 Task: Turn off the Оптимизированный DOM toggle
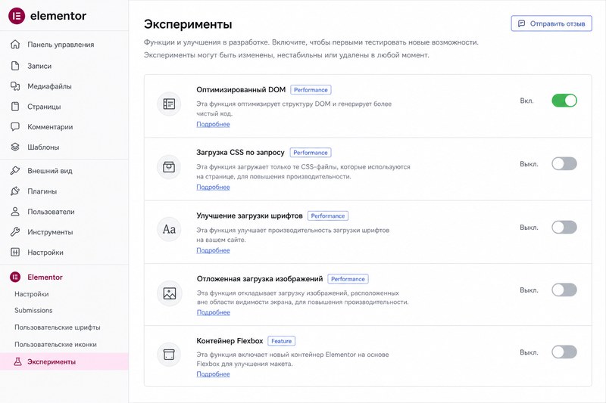coord(564,101)
